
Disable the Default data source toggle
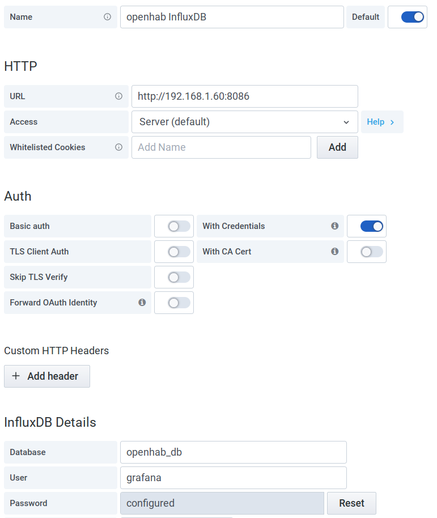[x=412, y=17]
